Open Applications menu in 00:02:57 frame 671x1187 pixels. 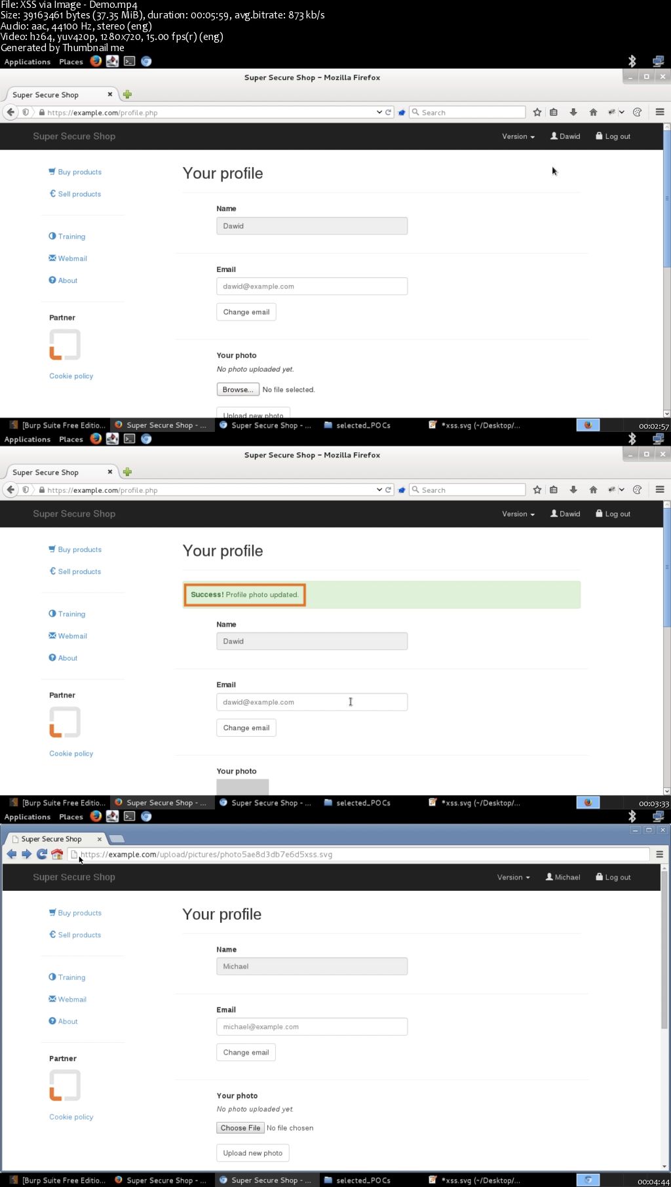28,62
